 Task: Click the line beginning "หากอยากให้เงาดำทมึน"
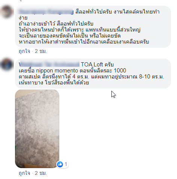tap(84, 42)
